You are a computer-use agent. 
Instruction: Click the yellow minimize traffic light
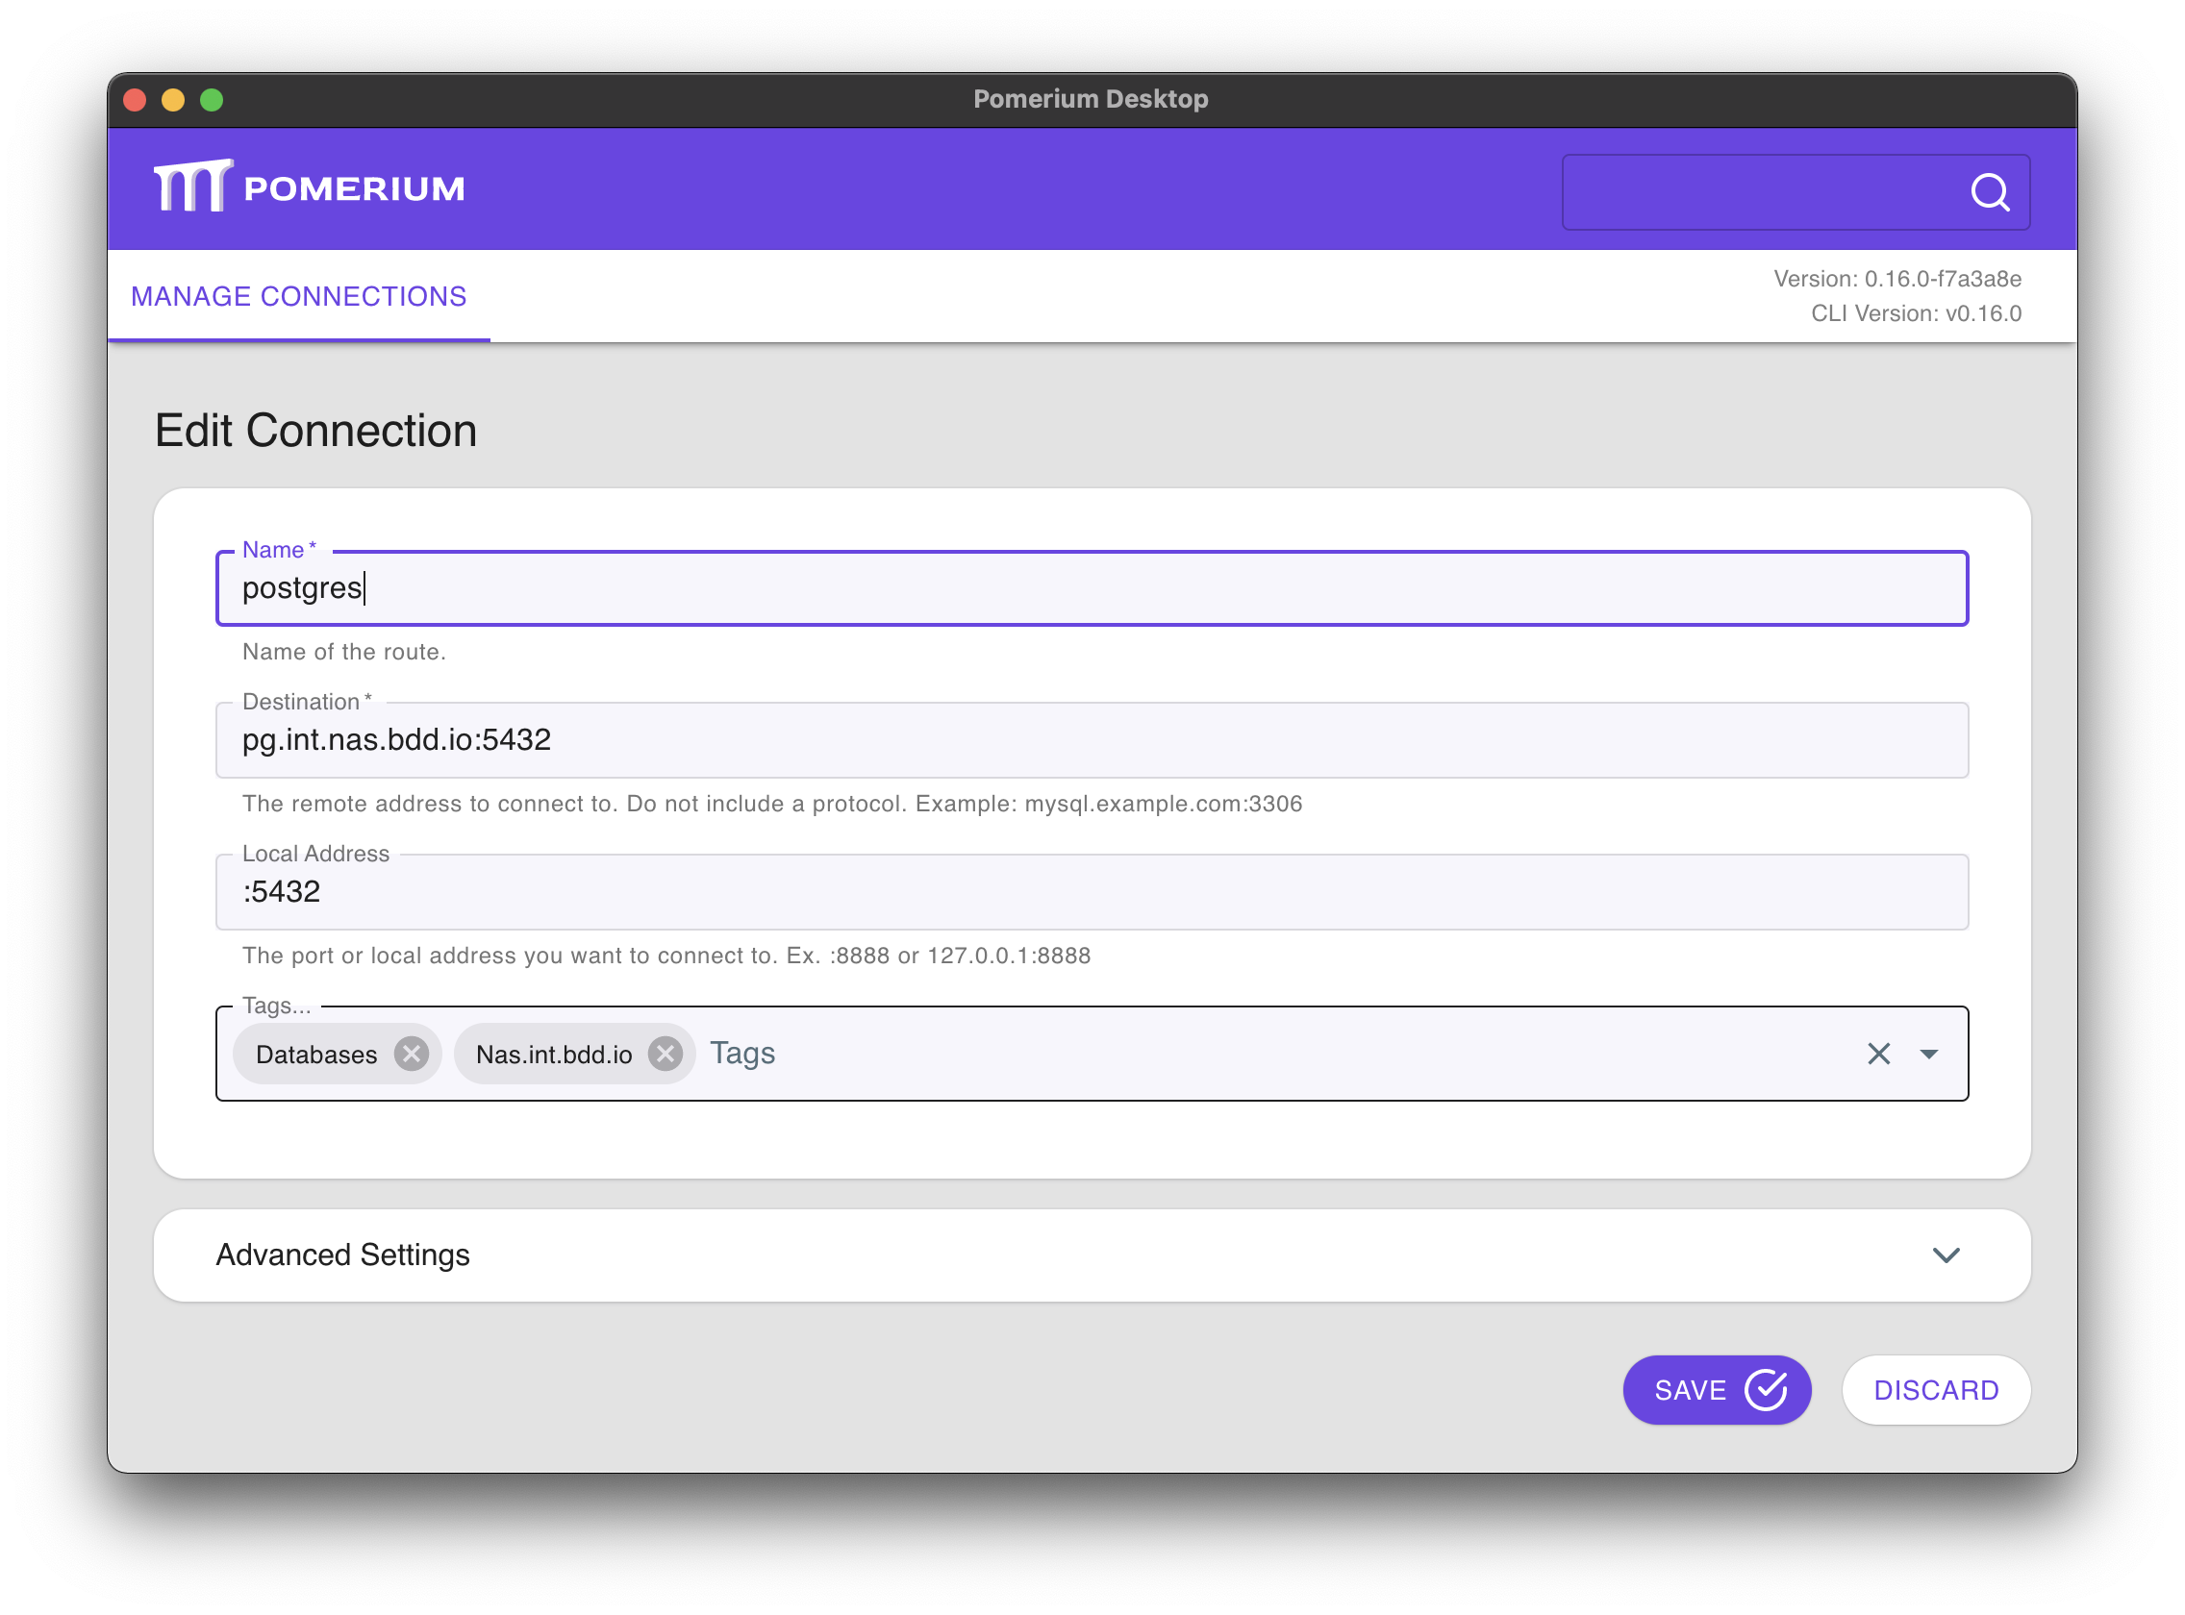(x=173, y=99)
